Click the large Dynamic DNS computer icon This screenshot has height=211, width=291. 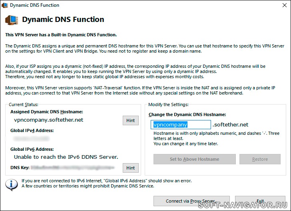[x=12, y=20]
